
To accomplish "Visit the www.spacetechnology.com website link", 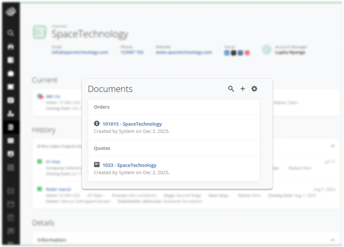I will point(184,52).
